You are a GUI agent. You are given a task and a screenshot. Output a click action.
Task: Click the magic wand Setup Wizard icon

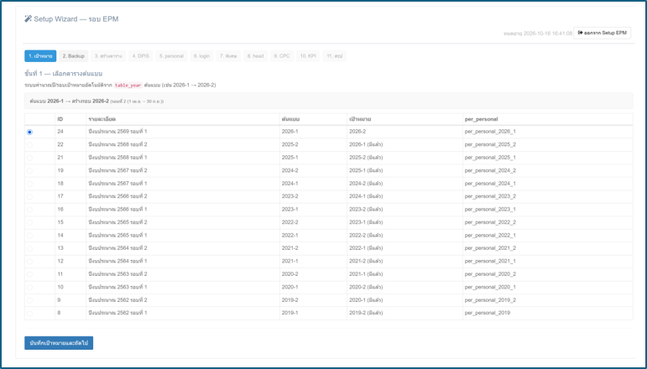tap(28, 18)
